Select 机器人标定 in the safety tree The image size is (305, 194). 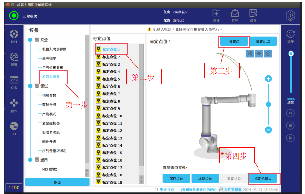[54, 77]
